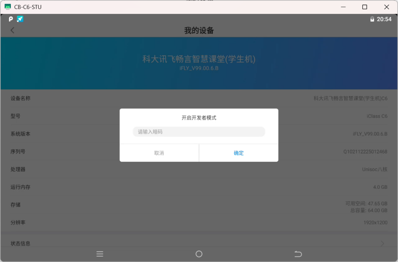Tap the back arrow in navigation bar
Screen dimensions: 398x262
(x=298, y=254)
